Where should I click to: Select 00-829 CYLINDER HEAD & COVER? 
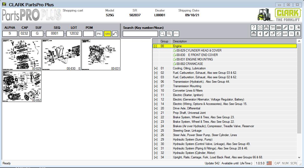pyautogui.click(x=198, y=51)
